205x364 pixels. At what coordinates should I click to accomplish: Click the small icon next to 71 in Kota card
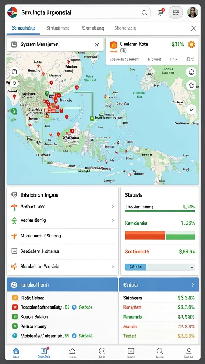click(189, 59)
